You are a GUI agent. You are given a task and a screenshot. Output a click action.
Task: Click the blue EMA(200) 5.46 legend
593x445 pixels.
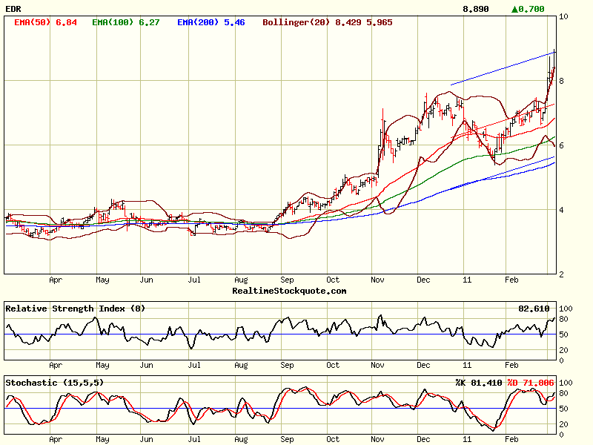pos(211,22)
